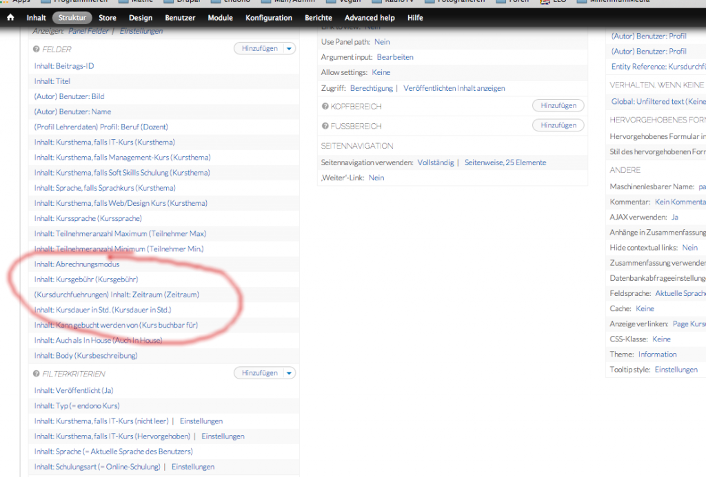The image size is (706, 477).
Task: Open the Module menu in the admin toolbar
Action: coord(221,18)
